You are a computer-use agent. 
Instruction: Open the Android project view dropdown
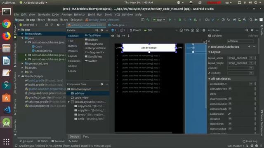pyautogui.click(x=28, y=25)
